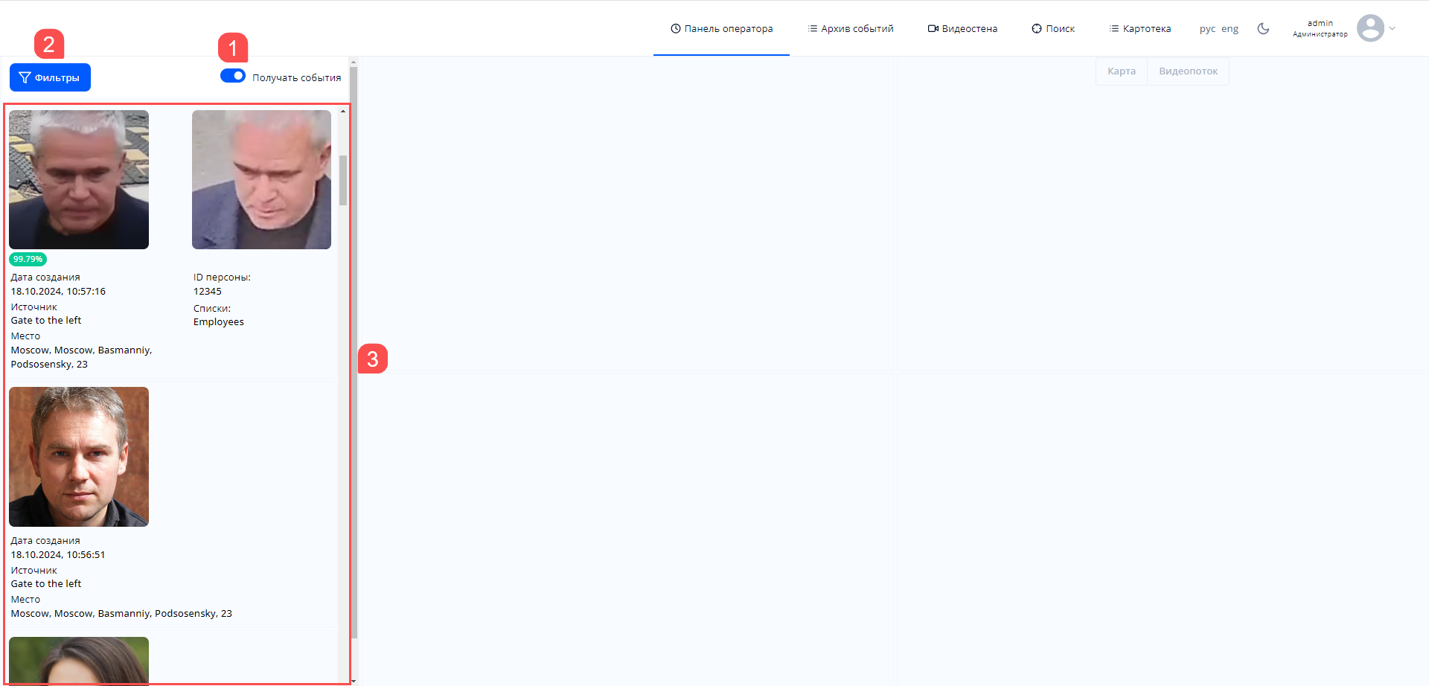
Task: Select the Карта view button
Action: pos(1122,71)
